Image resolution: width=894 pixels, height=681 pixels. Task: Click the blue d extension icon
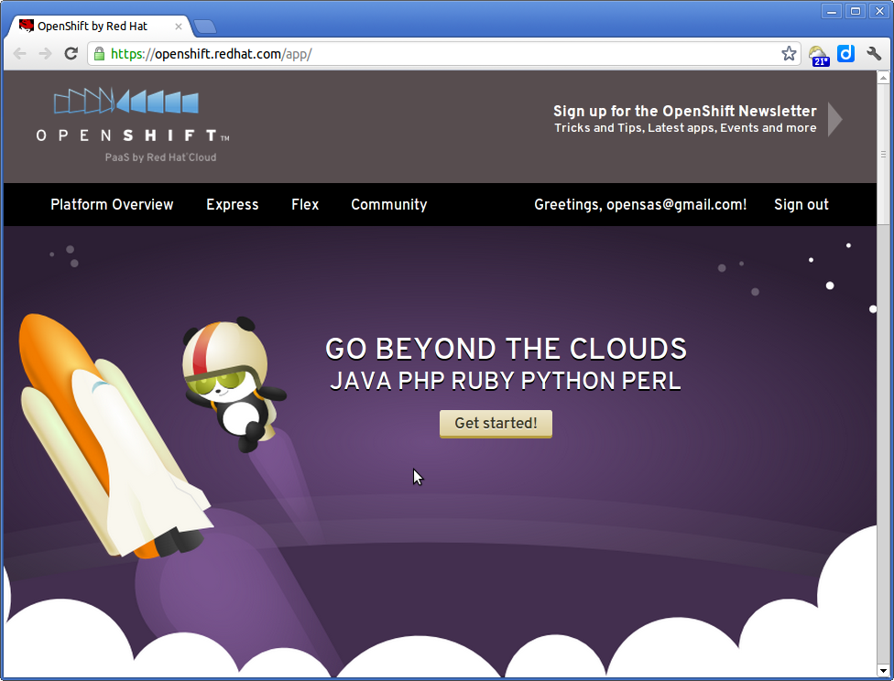pyautogui.click(x=845, y=54)
